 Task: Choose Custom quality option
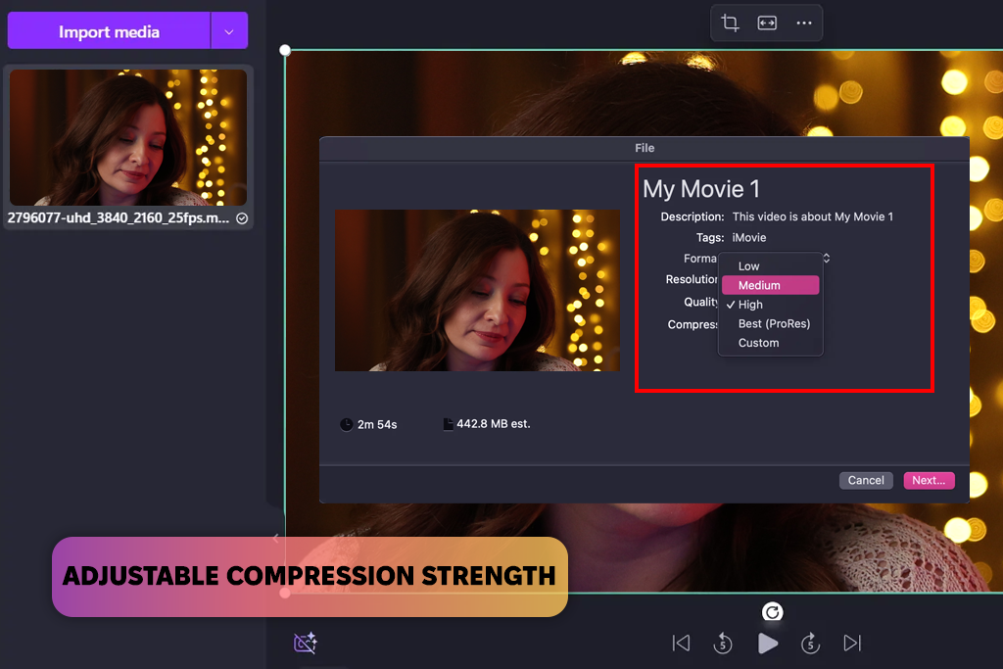[770, 343]
